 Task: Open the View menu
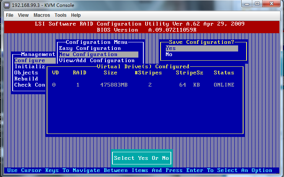(23, 15)
